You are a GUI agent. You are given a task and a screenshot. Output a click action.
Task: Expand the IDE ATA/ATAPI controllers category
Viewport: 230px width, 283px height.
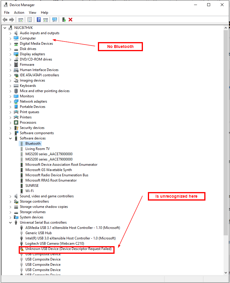coord(10,75)
